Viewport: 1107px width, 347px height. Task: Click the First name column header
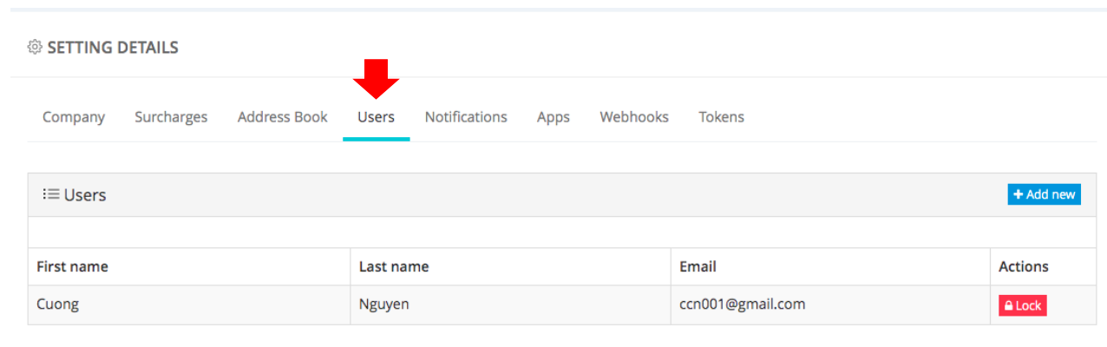72,266
